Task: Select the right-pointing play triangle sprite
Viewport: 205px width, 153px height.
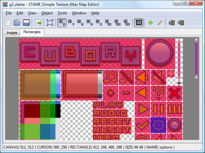Action: coord(142,109)
